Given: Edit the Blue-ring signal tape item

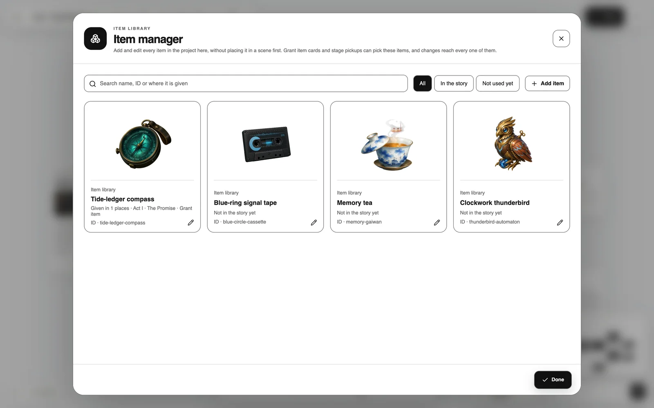Looking at the screenshot, I should tap(314, 222).
